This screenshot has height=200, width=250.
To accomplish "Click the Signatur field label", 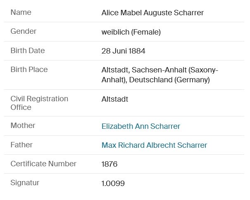I will click(25, 183).
